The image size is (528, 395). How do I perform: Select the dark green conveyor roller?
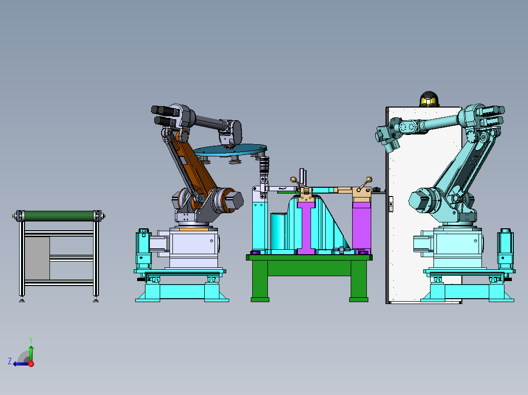(x=59, y=216)
